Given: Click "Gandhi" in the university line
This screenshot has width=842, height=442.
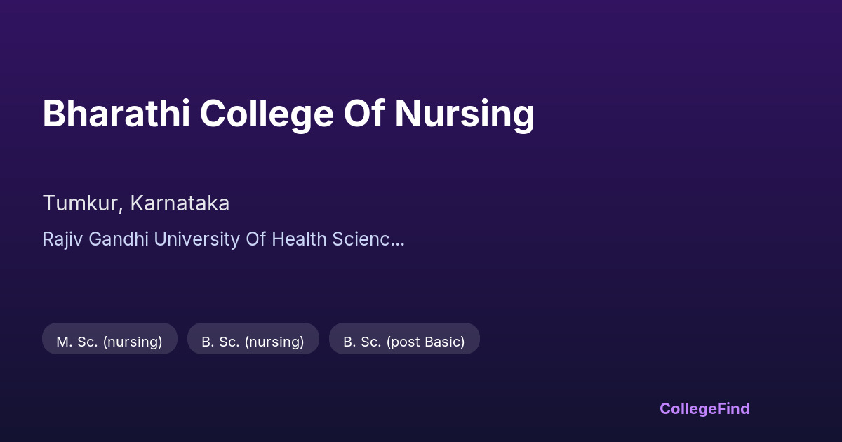Looking at the screenshot, I should [x=115, y=239].
